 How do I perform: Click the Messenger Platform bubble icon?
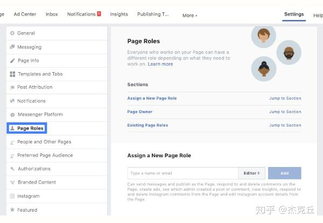12,115
